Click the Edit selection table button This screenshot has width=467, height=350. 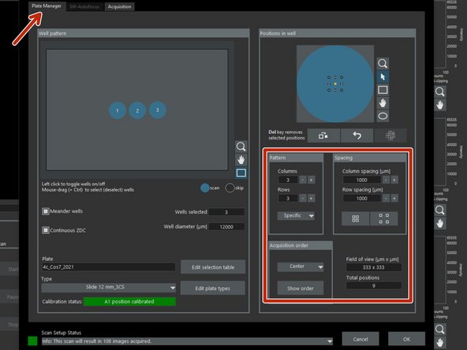(x=213, y=267)
